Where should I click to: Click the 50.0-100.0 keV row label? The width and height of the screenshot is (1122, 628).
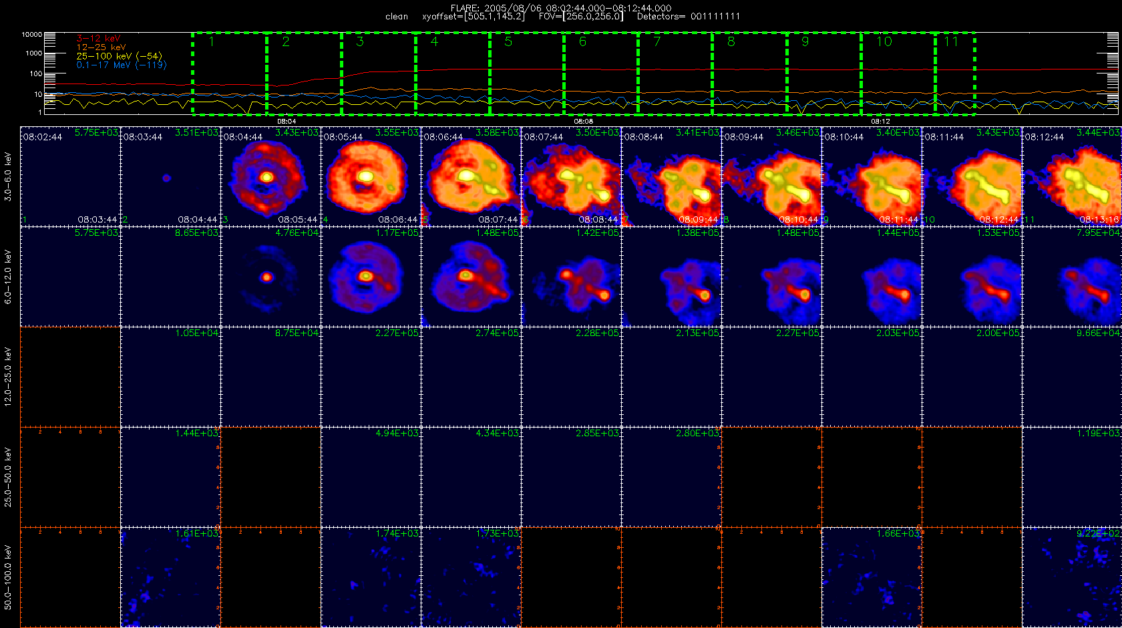pos(8,577)
